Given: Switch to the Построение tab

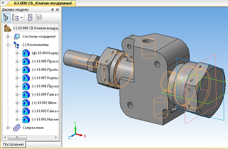Looking at the screenshot, I should pos(13,144).
